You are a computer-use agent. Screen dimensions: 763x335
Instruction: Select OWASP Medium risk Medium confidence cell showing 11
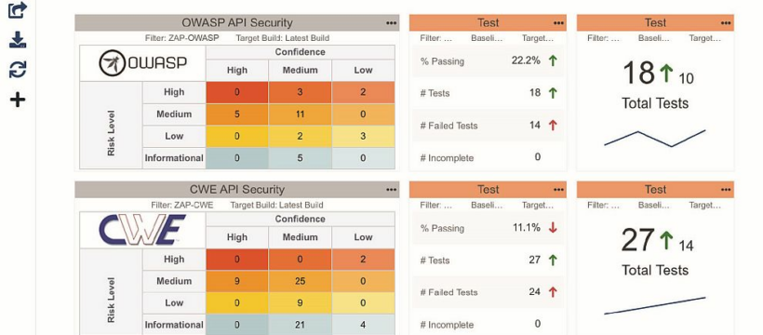pyautogui.click(x=300, y=114)
